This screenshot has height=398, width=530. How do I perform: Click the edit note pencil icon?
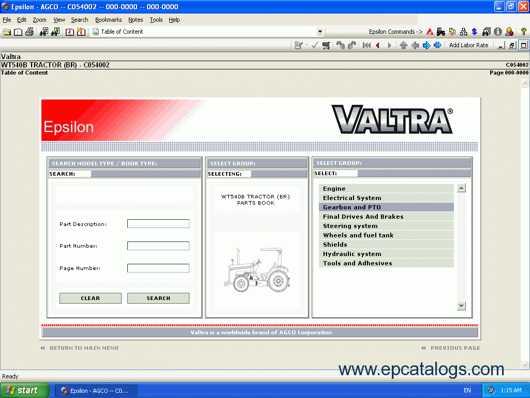(298, 45)
